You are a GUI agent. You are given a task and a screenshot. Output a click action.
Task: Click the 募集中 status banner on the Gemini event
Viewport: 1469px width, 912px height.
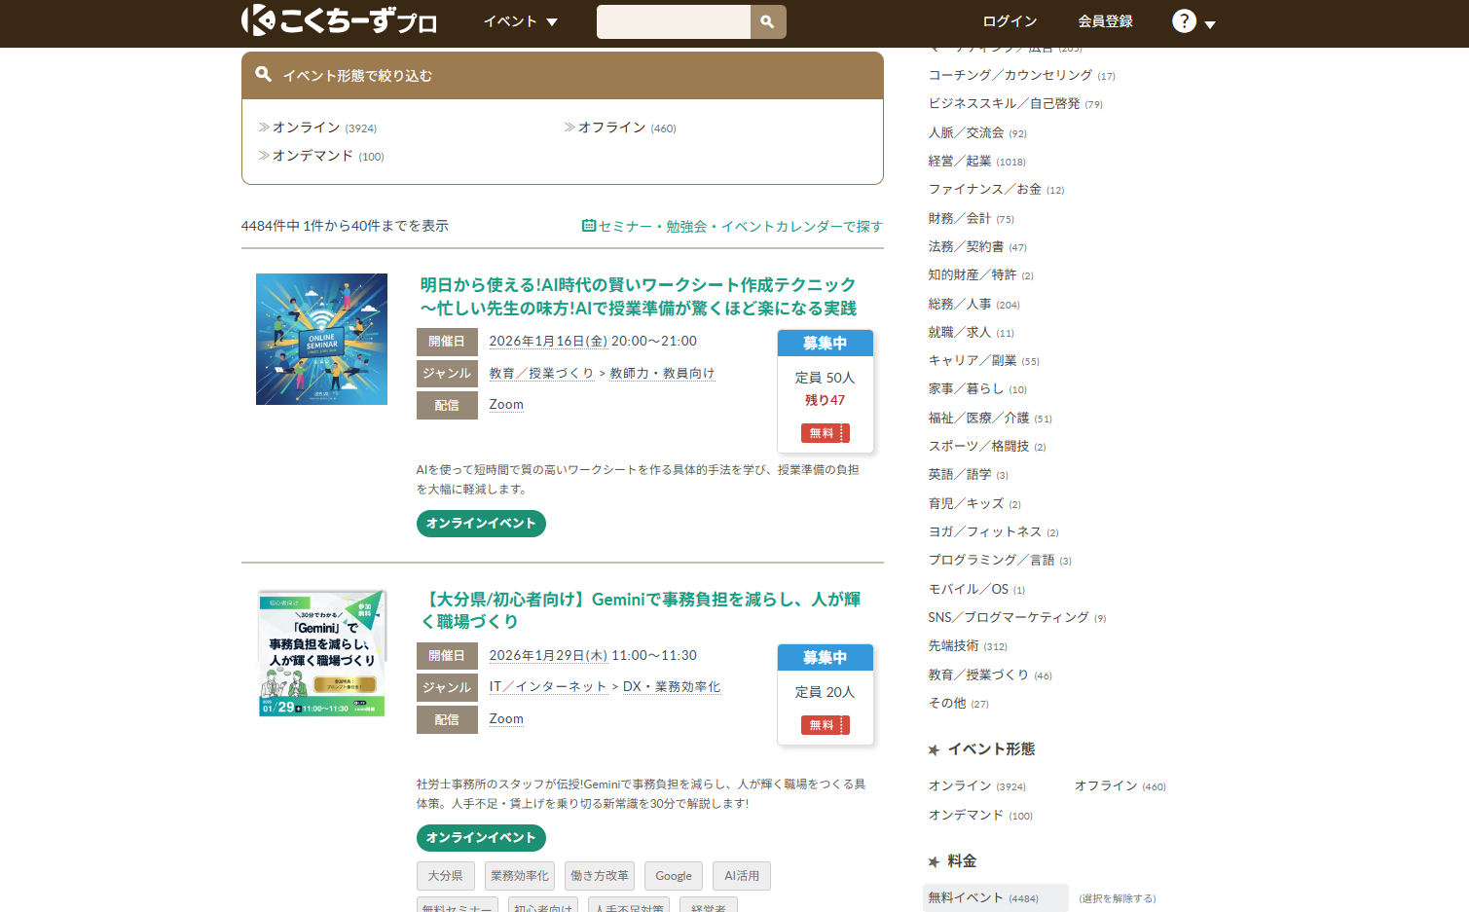[x=825, y=657]
